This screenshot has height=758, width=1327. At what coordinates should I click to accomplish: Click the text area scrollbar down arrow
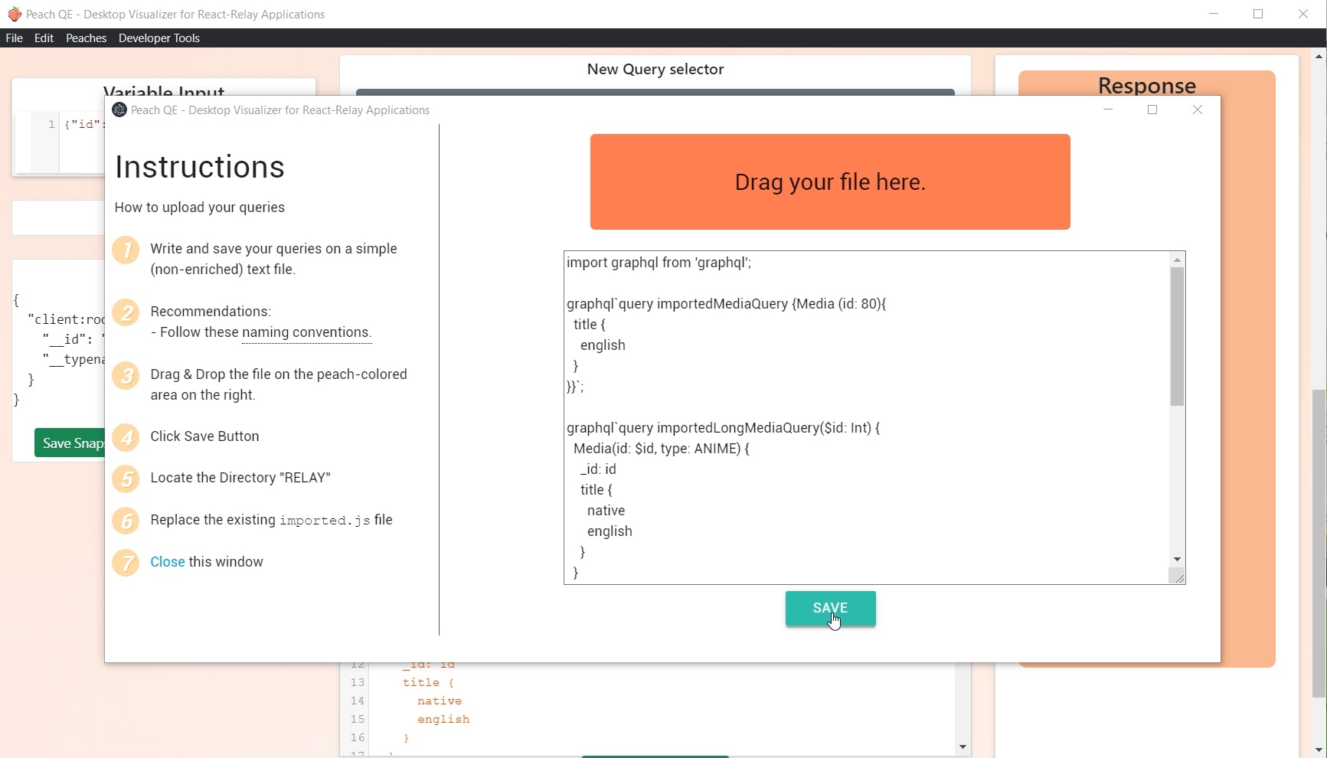point(1178,560)
